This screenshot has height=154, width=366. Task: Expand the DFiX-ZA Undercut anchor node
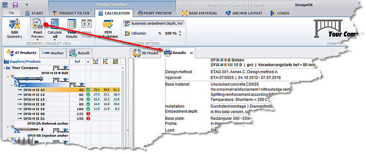pyautogui.click(x=8, y=127)
